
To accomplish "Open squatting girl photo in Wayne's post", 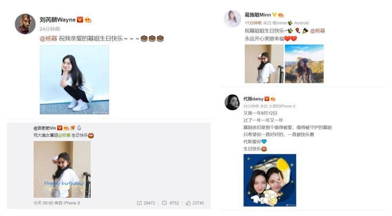I will tap(74, 80).
